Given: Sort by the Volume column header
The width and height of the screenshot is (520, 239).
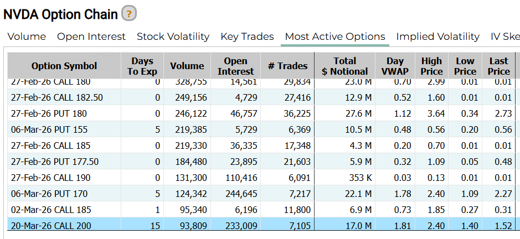Looking at the screenshot, I should [187, 66].
